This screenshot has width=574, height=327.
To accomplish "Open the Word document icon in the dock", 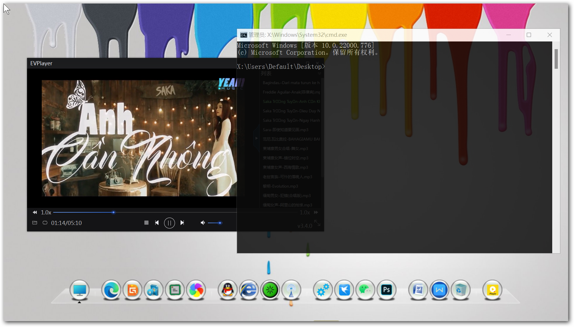I will (418, 290).
